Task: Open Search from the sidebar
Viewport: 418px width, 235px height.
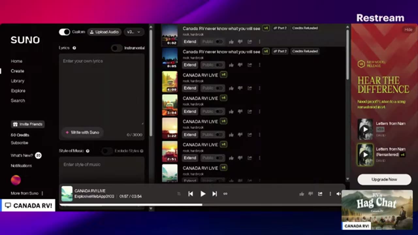Action: pos(18,101)
